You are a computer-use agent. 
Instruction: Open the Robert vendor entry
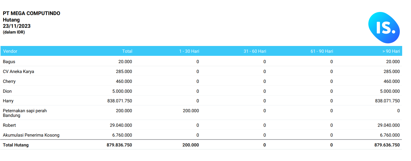pos(9,125)
